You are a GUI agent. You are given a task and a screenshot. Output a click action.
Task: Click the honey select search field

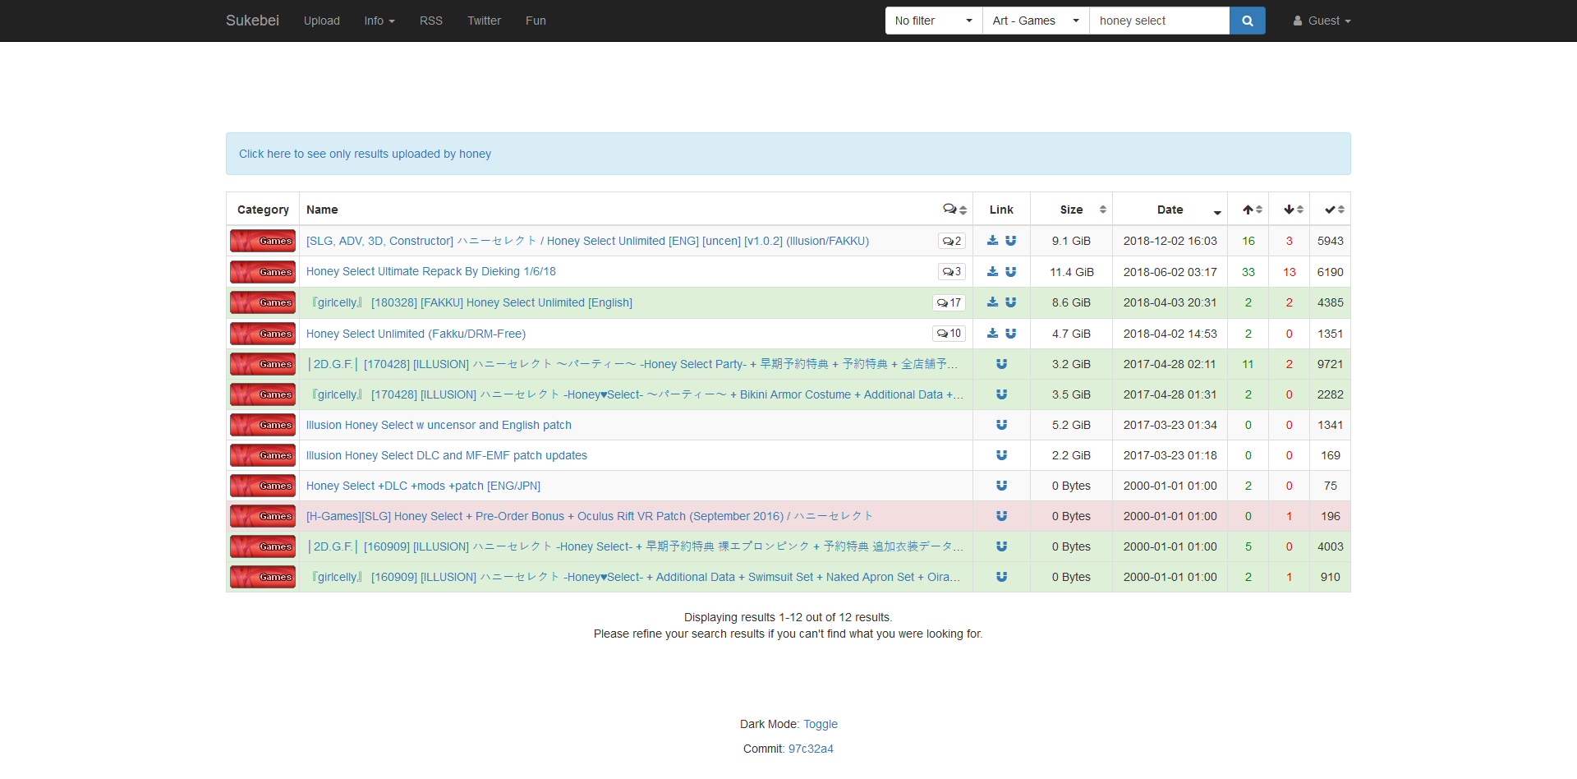click(1159, 21)
